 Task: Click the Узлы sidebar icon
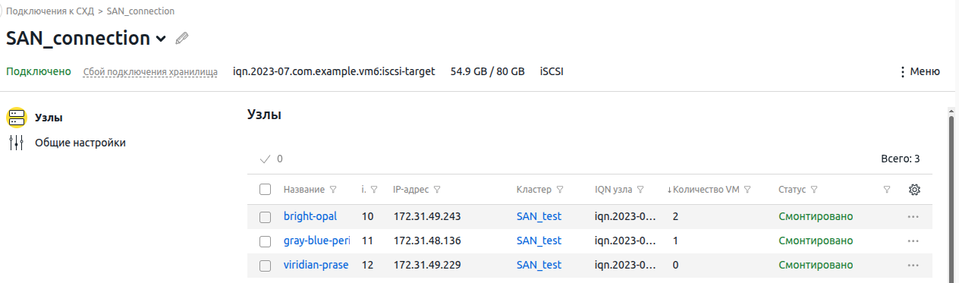click(16, 118)
